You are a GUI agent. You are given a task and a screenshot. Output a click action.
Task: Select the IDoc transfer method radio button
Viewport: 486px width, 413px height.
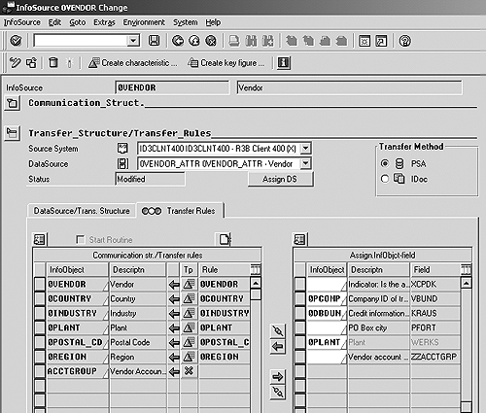tap(385, 179)
